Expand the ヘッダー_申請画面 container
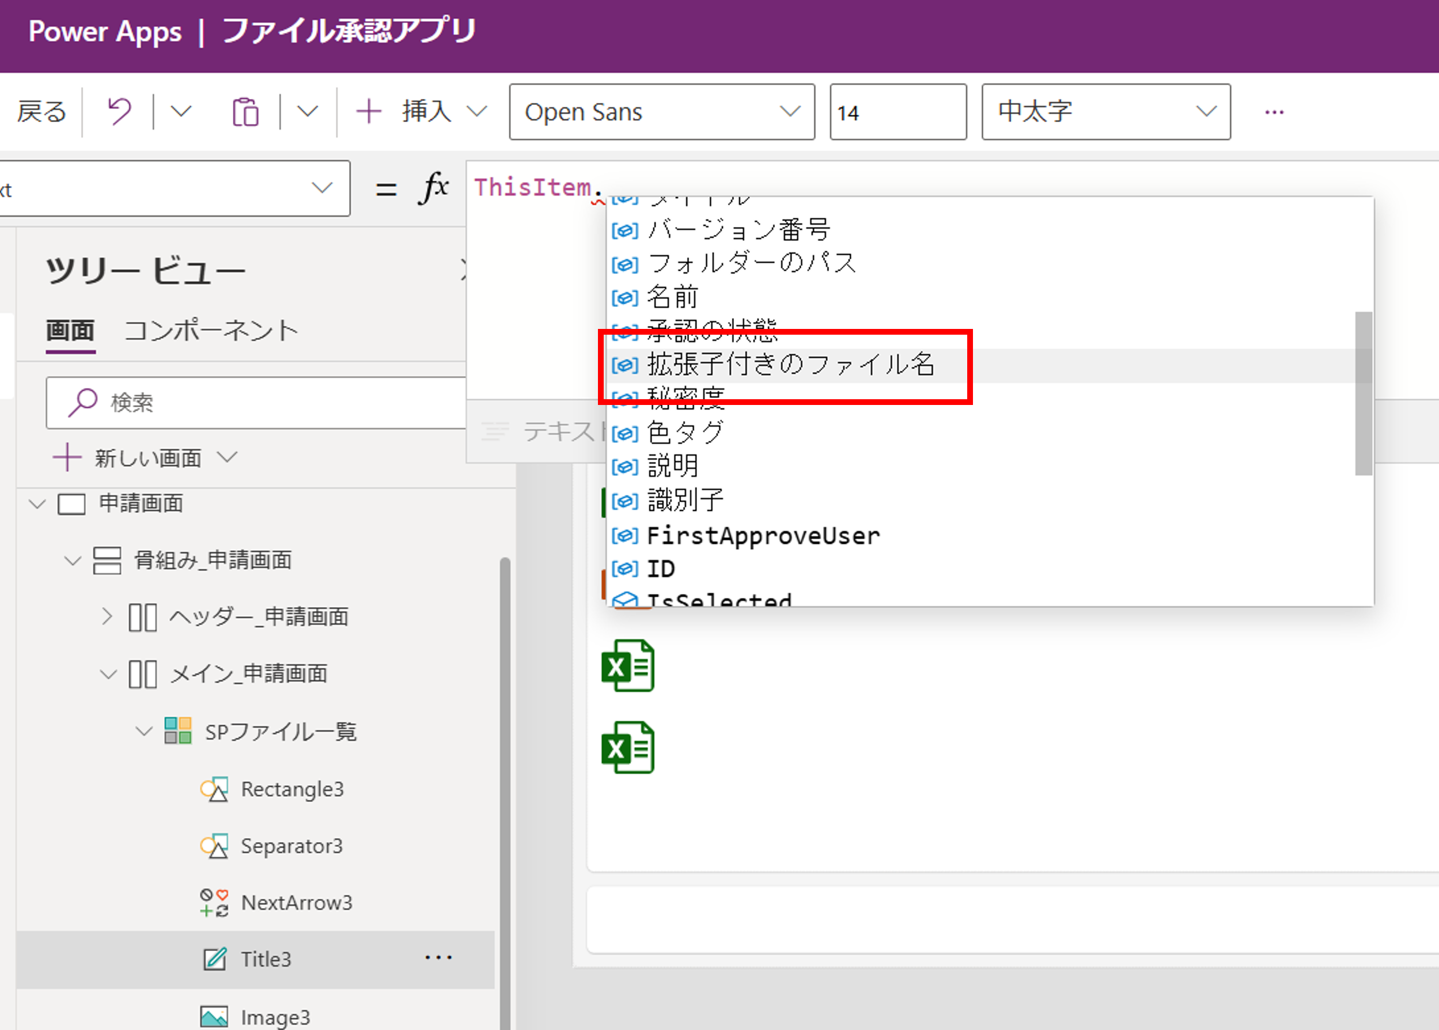The width and height of the screenshot is (1439, 1030). pyautogui.click(x=107, y=616)
